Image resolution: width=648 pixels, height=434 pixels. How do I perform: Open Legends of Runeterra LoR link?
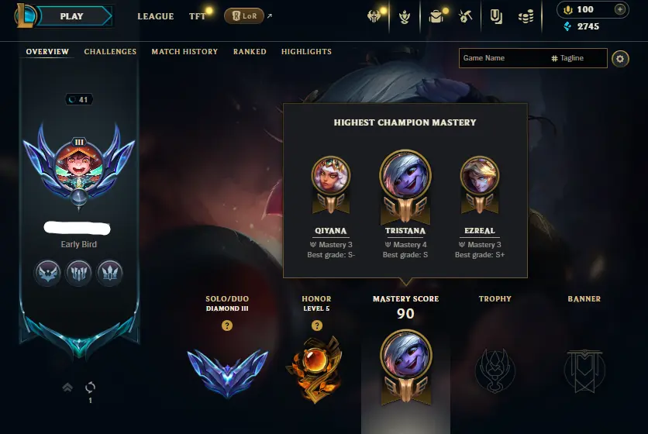point(244,16)
